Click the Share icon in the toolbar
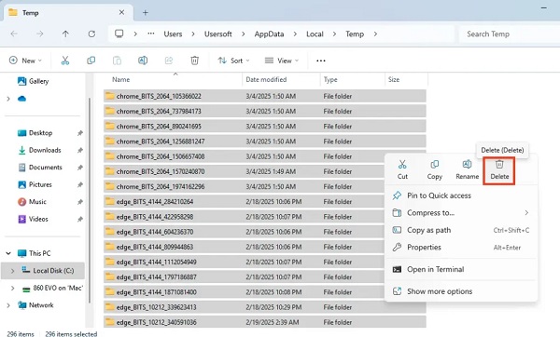Image resolution: width=560 pixels, height=337 pixels. pyautogui.click(x=169, y=61)
